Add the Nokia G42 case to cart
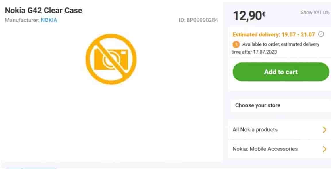The width and height of the screenshot is (335, 169). 281,72
